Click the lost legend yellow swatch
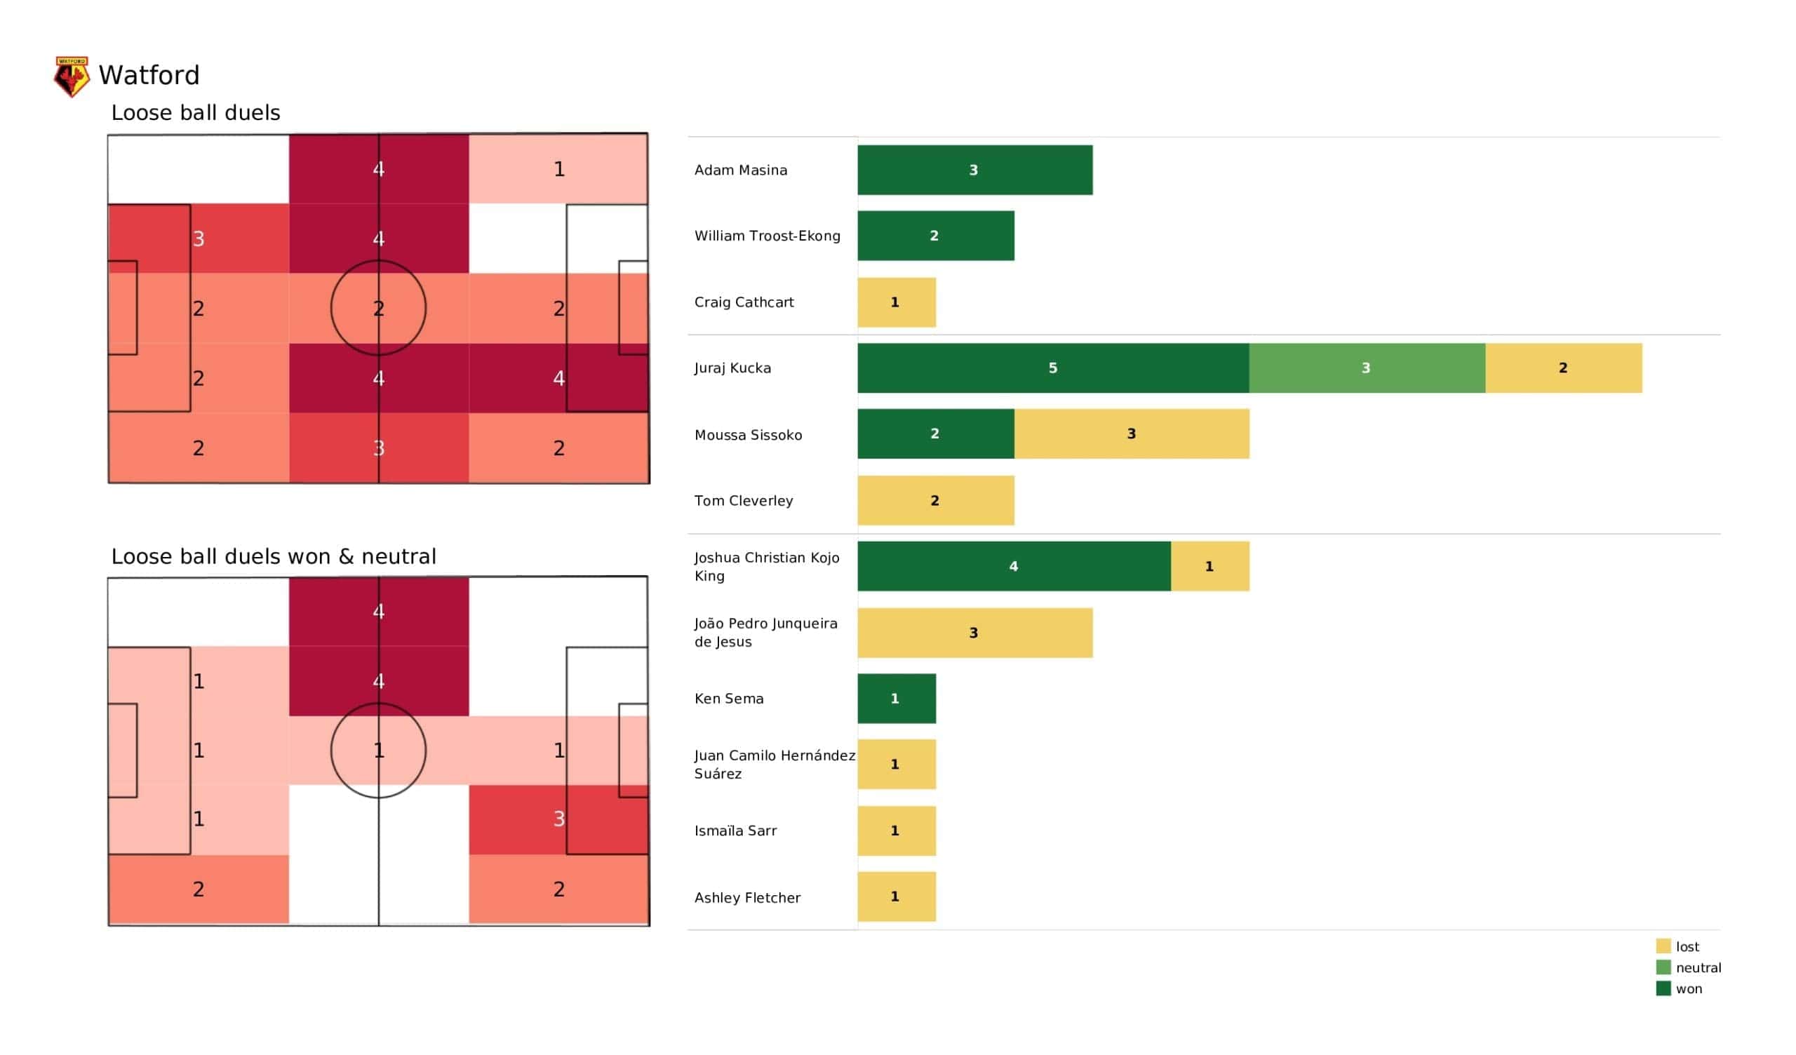The width and height of the screenshot is (1796, 1055). 1663,946
